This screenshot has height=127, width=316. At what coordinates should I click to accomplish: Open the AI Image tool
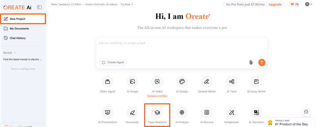(132, 84)
